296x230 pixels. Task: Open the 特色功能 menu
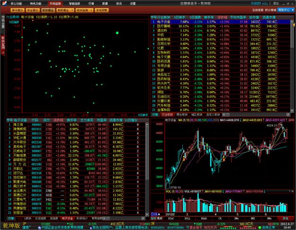click(35, 3)
